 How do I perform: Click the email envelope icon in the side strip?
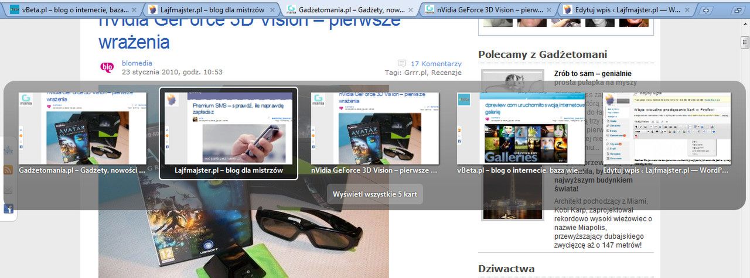click(8, 190)
